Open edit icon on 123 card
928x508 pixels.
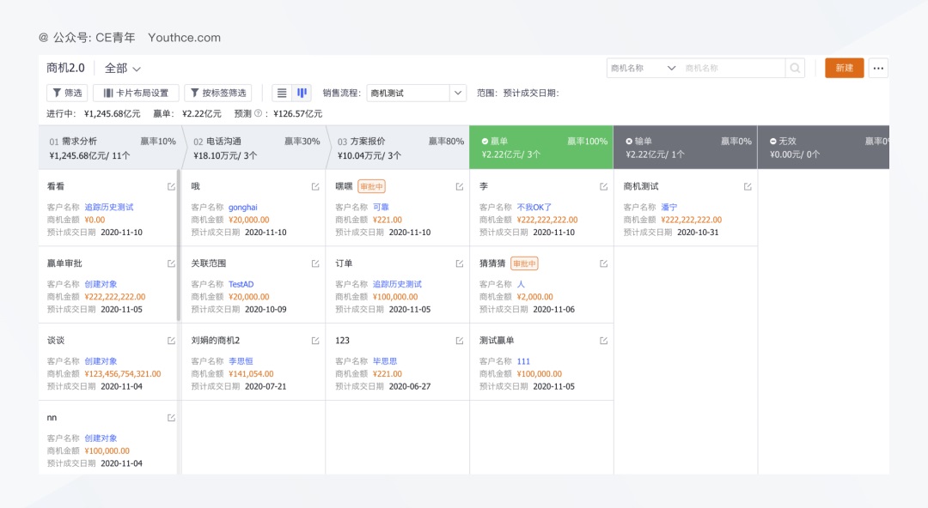[x=459, y=341]
